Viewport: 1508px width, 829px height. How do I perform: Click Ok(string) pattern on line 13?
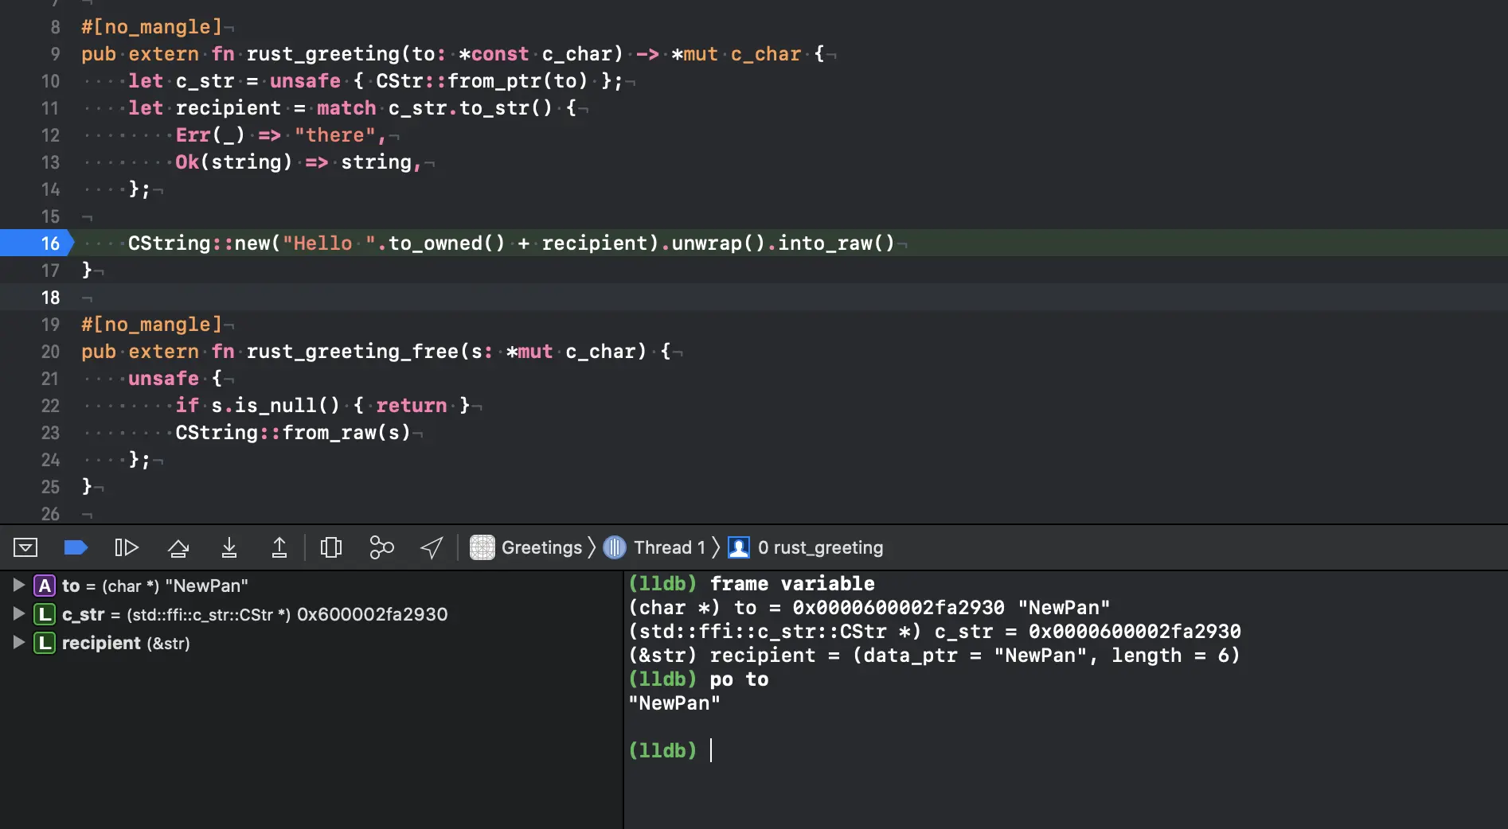point(234,162)
